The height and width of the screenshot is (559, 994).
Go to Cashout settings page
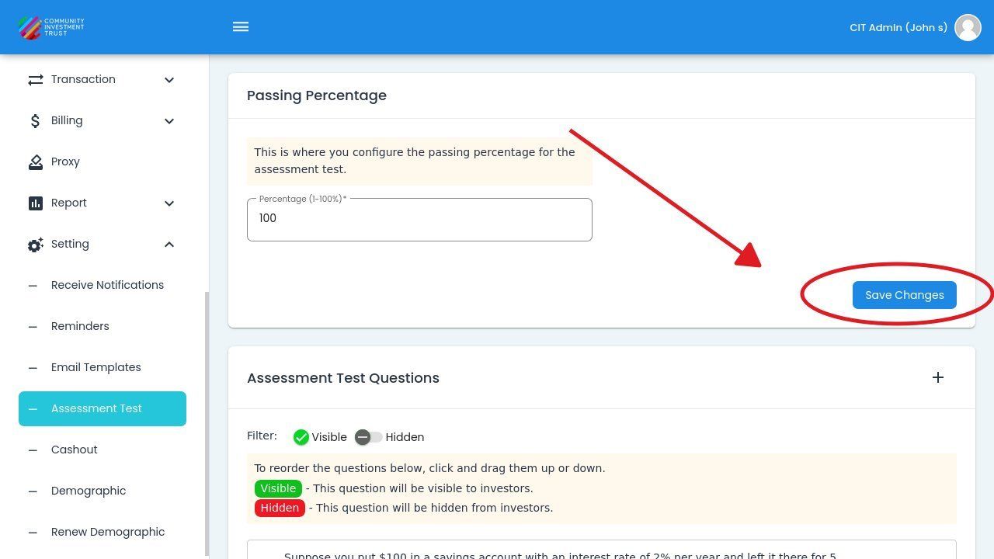click(75, 450)
